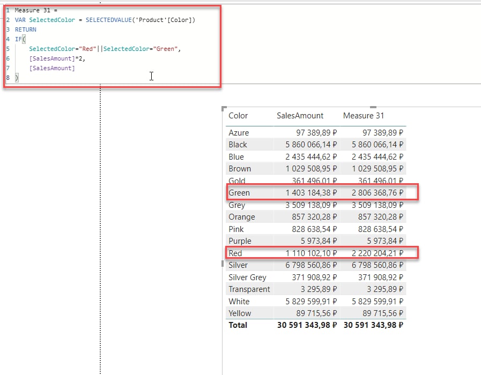
Task: Click SELECTEDVALUE function in formula line 2
Action: [x=109, y=20]
